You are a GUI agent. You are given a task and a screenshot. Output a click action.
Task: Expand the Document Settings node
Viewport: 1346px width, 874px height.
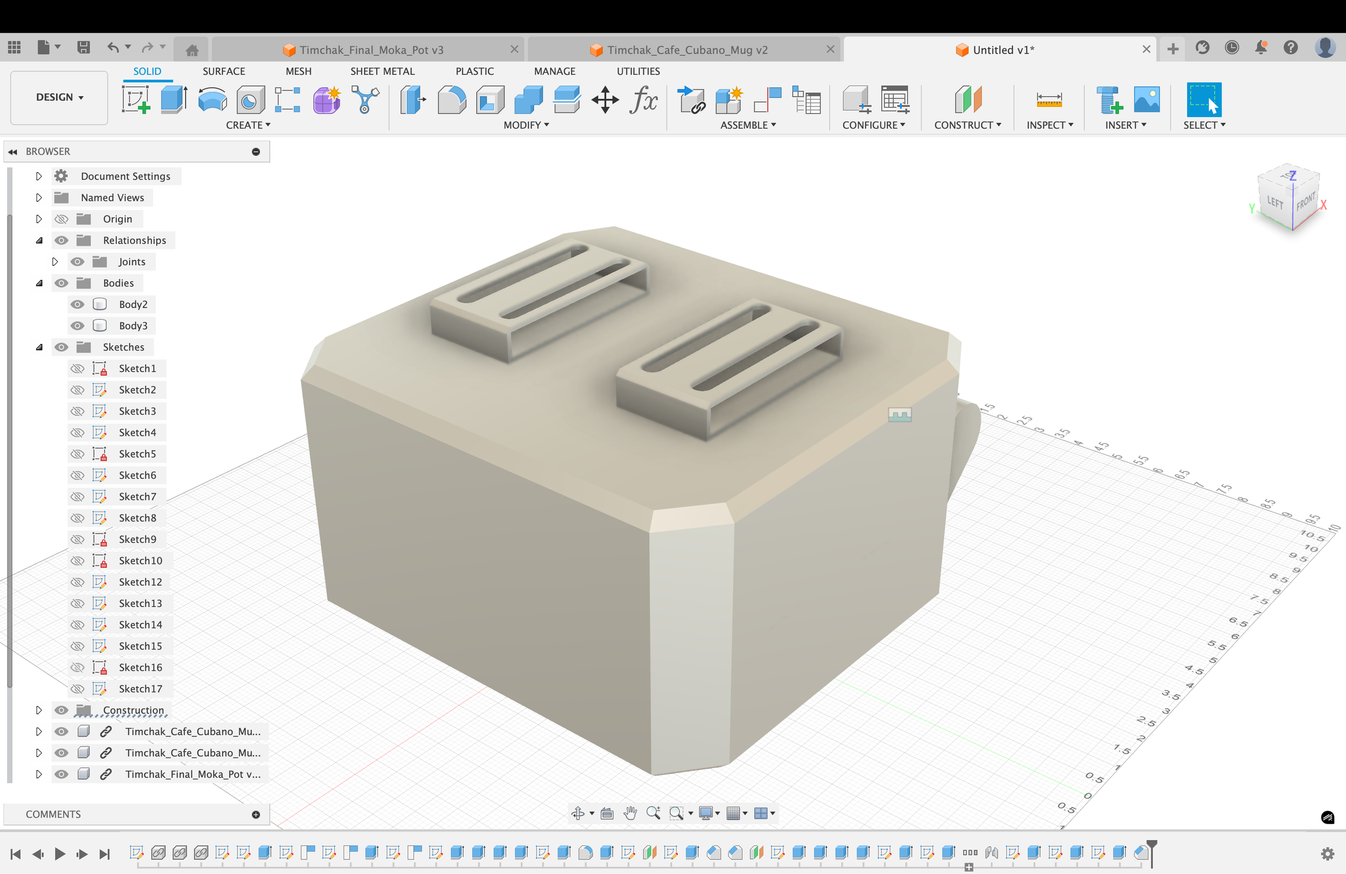(38, 177)
